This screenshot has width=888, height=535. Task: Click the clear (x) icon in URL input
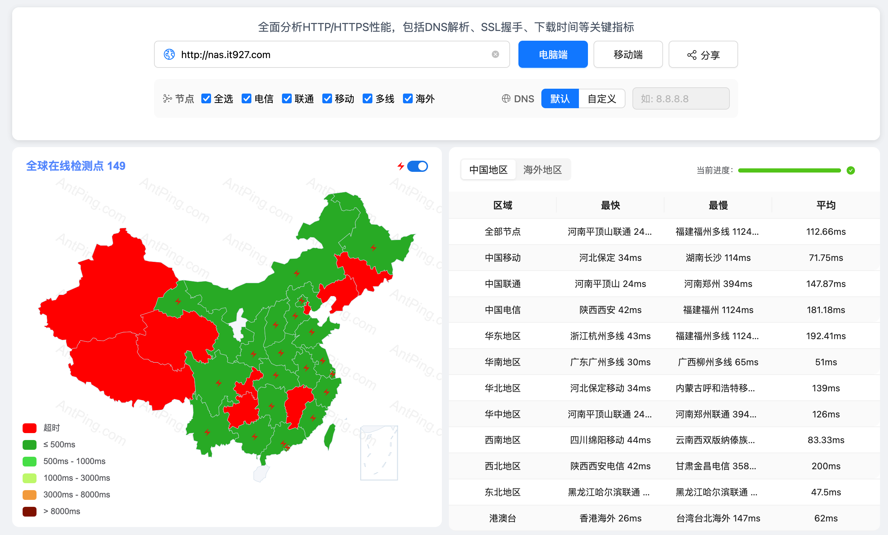496,54
